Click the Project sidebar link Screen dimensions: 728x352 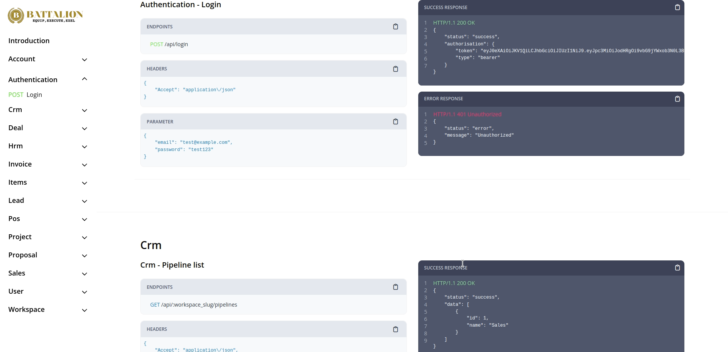click(x=20, y=237)
